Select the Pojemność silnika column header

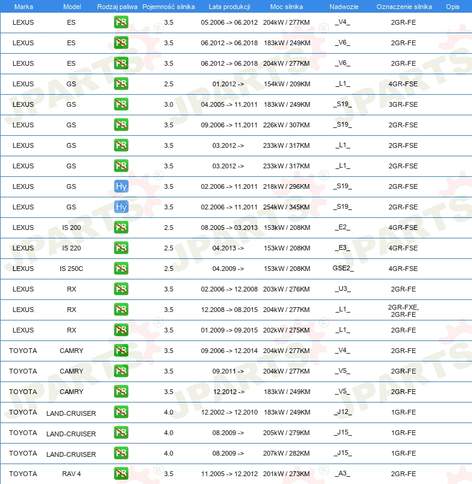(168, 6)
